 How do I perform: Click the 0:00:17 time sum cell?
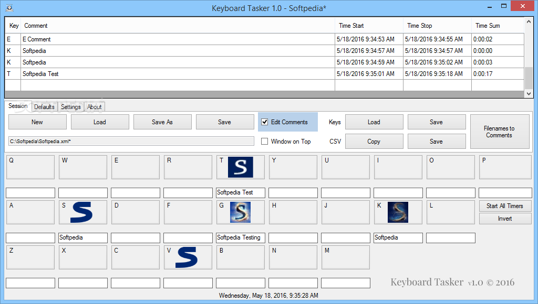tap(498, 74)
